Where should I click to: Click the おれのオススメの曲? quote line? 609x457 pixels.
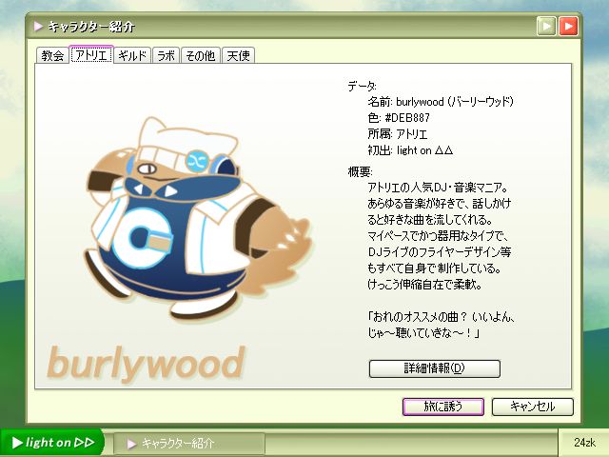(442, 317)
